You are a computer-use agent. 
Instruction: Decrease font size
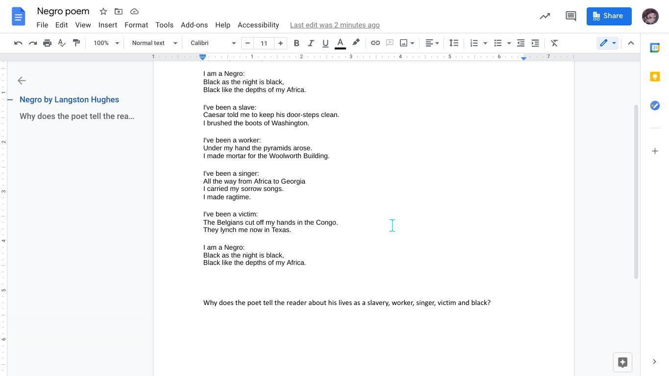[x=248, y=43]
